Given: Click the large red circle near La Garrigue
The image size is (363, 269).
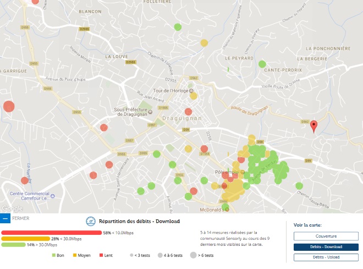Looking at the screenshot, I should 9,107.
